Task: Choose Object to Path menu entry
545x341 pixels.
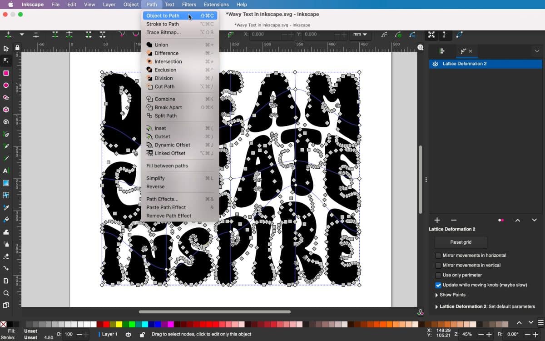Action: tap(180, 15)
